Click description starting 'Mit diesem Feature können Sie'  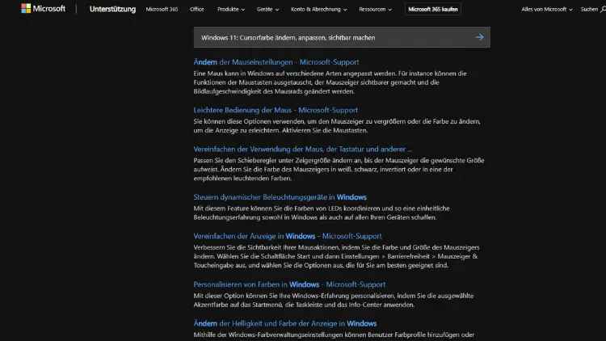click(322, 213)
